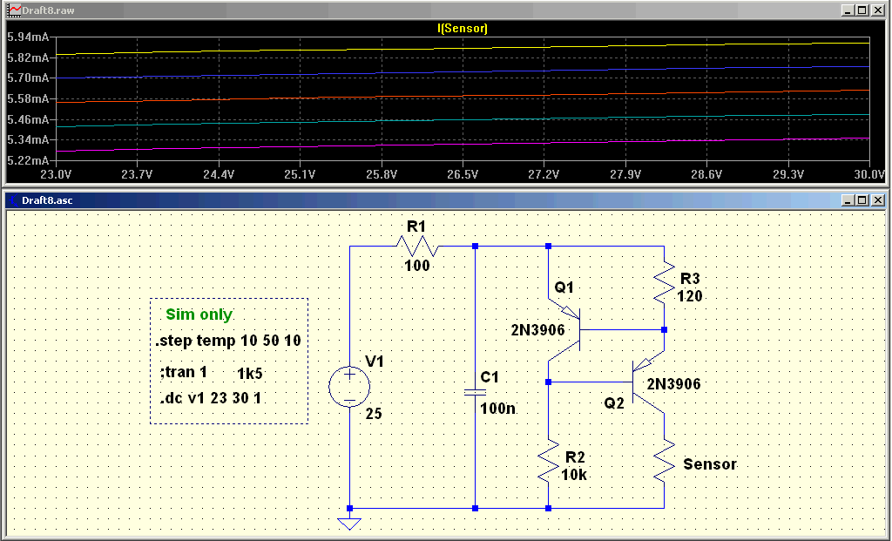892x541 pixels.
Task: Maximize the Draft8.raw plot window
Action: (862, 10)
